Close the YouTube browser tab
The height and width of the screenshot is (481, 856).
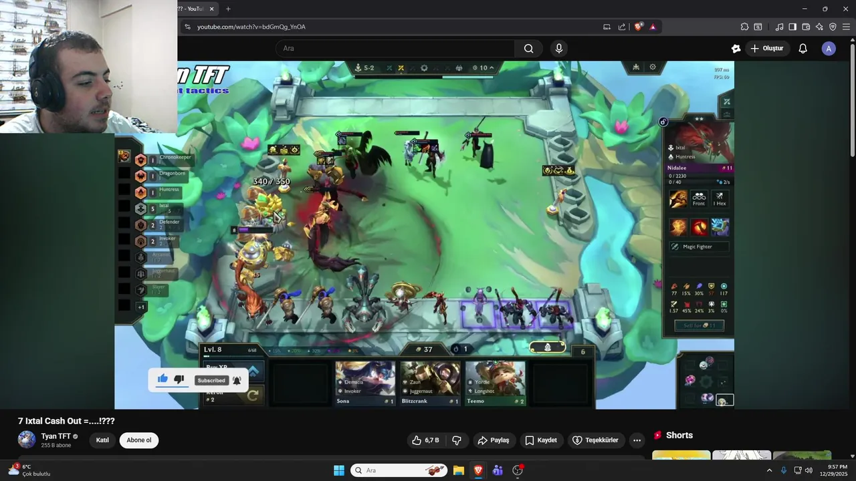[x=212, y=9]
